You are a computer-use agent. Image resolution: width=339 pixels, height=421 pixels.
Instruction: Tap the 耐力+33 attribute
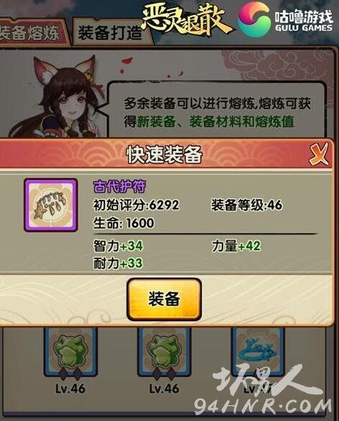118,263
